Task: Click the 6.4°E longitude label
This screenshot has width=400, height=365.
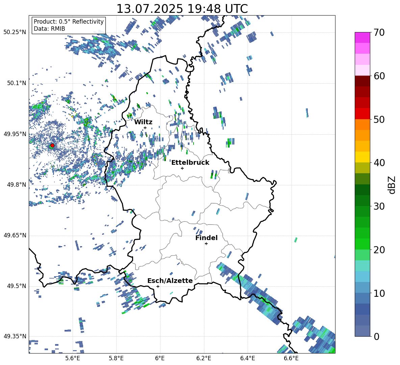Action: 247,358
